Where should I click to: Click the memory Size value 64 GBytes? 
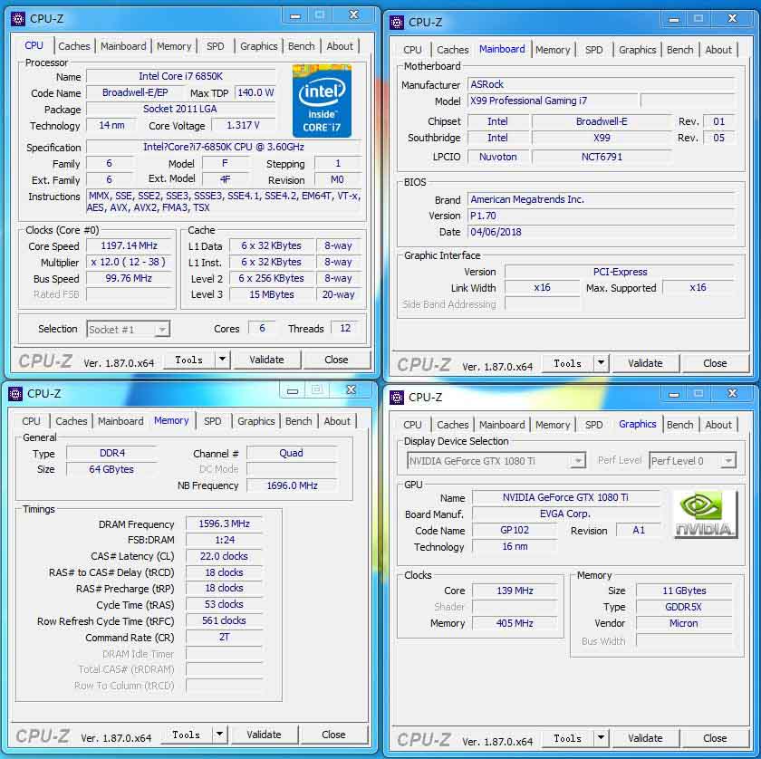111,469
